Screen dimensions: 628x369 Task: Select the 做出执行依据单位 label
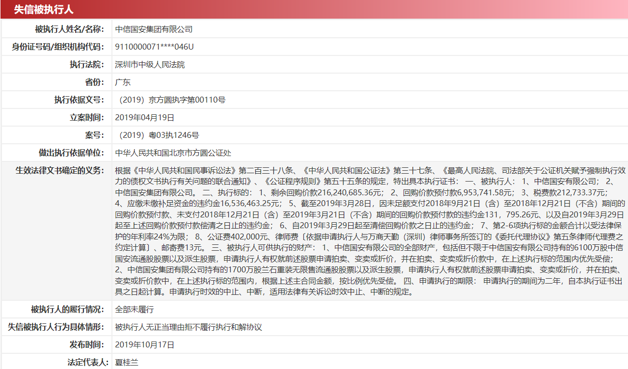[x=72, y=153]
